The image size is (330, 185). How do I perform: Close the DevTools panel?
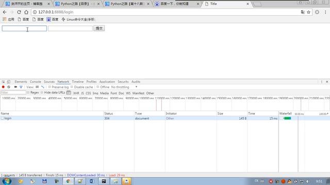point(327,82)
